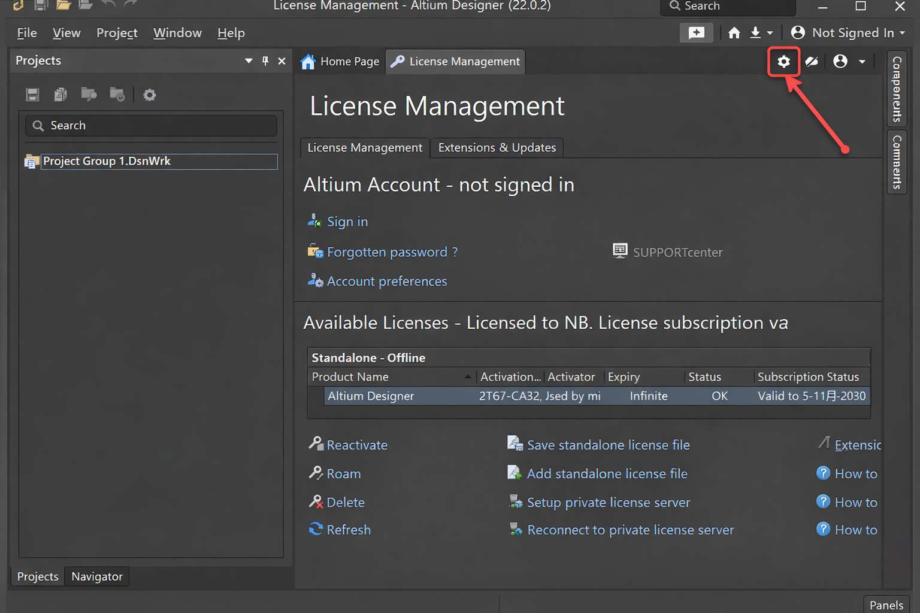Switch to the Home Page document tab
Viewport: 920px width, 613px height.
click(x=340, y=62)
